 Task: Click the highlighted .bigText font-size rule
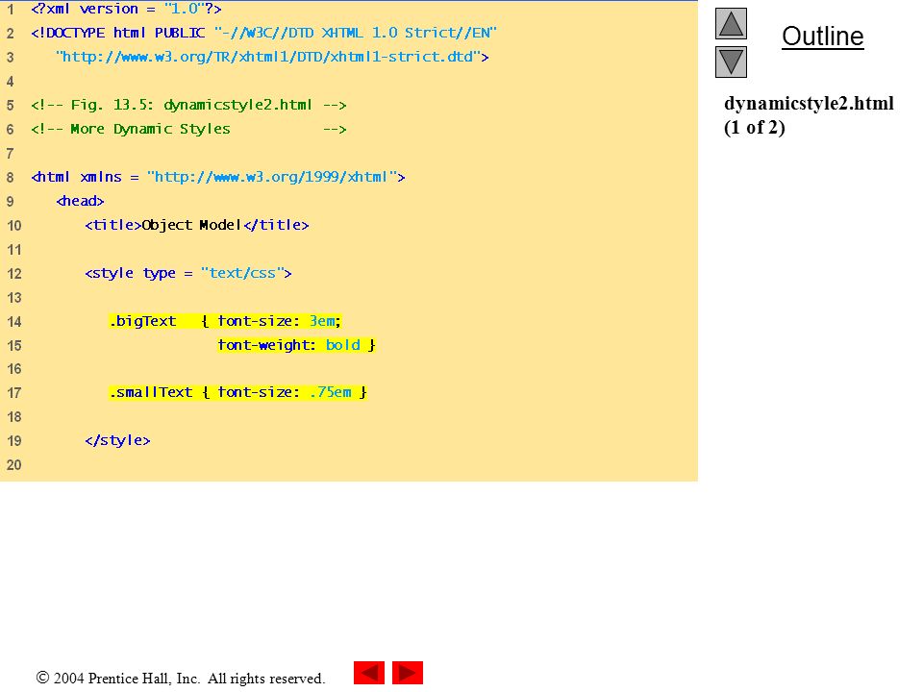pos(225,321)
